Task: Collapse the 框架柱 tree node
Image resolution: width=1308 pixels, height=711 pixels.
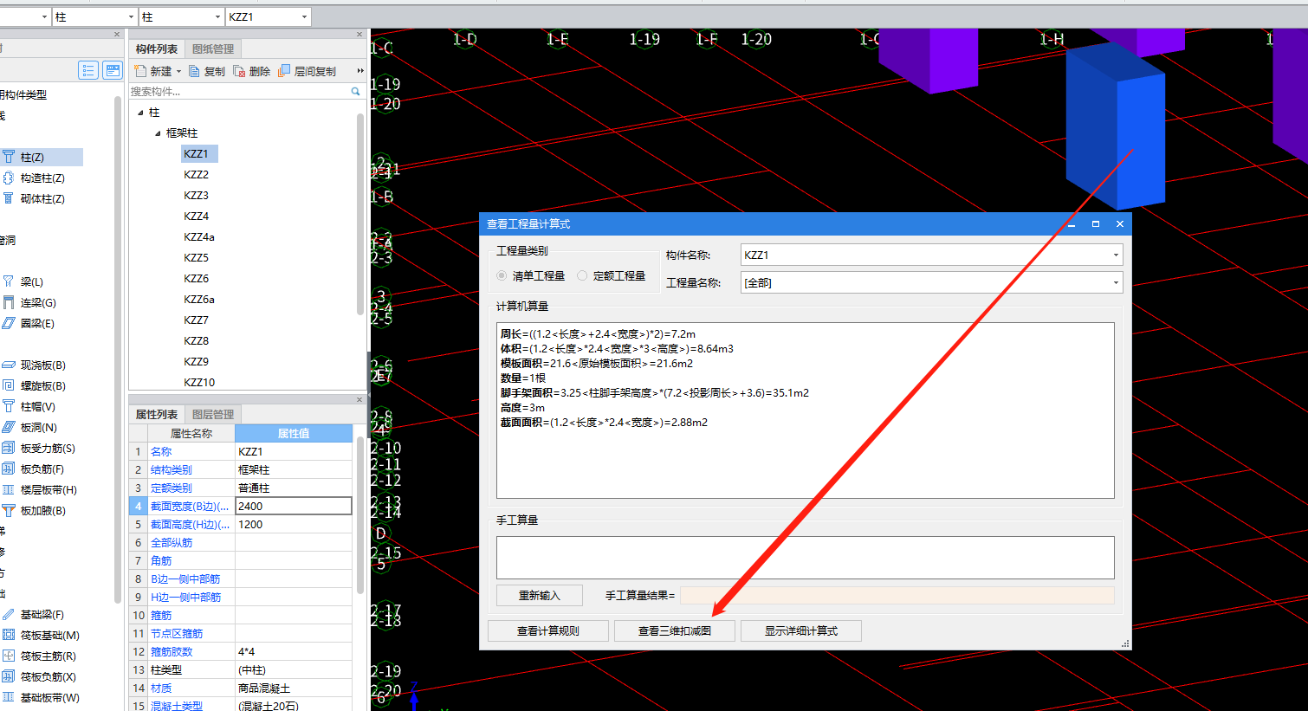Action: coord(158,133)
